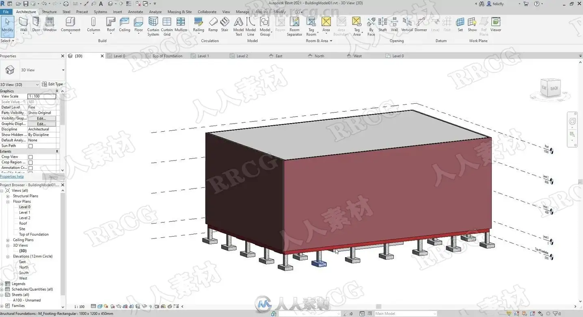Expand Structural Plans in Project Browser

[8, 196]
